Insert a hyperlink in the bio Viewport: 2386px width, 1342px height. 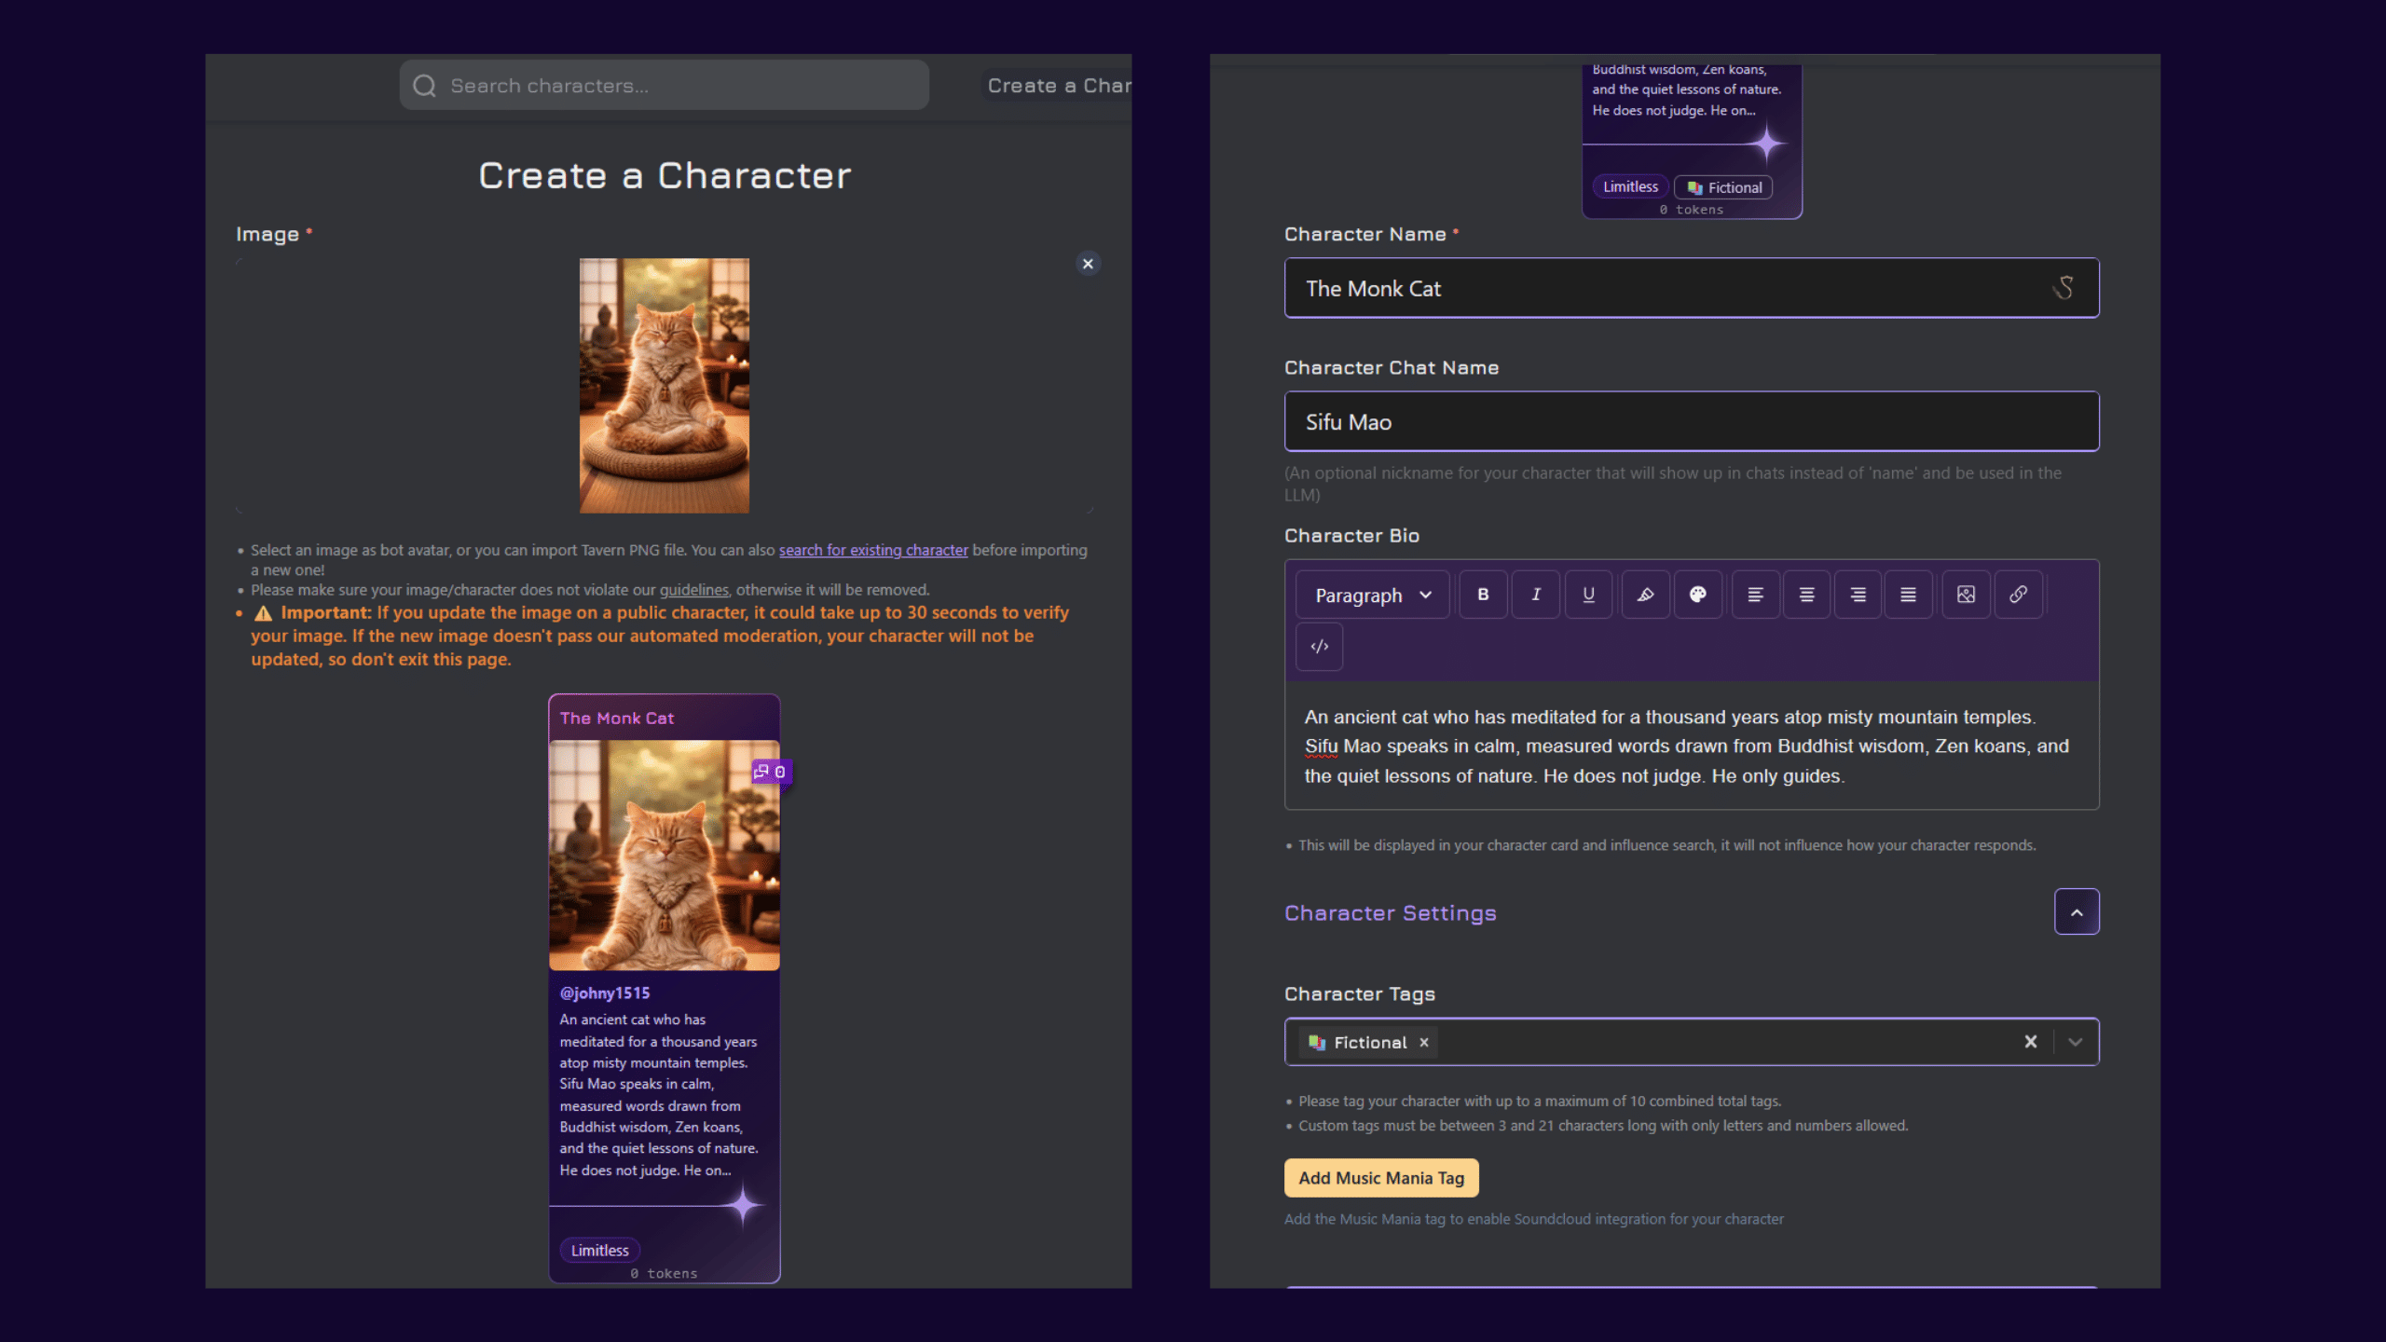click(2018, 595)
